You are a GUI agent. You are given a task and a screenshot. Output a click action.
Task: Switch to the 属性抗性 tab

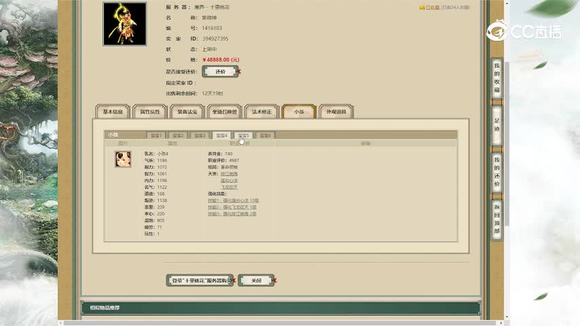150,112
